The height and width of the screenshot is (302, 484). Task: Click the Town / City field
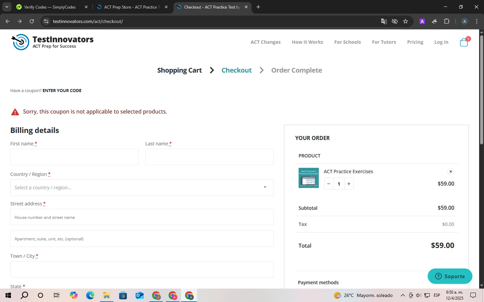pyautogui.click(x=142, y=269)
